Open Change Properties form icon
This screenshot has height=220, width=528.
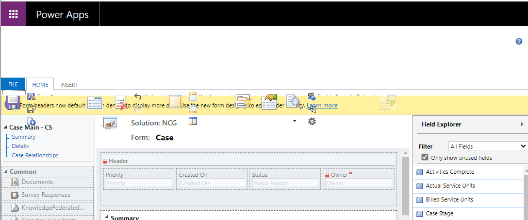(95, 103)
